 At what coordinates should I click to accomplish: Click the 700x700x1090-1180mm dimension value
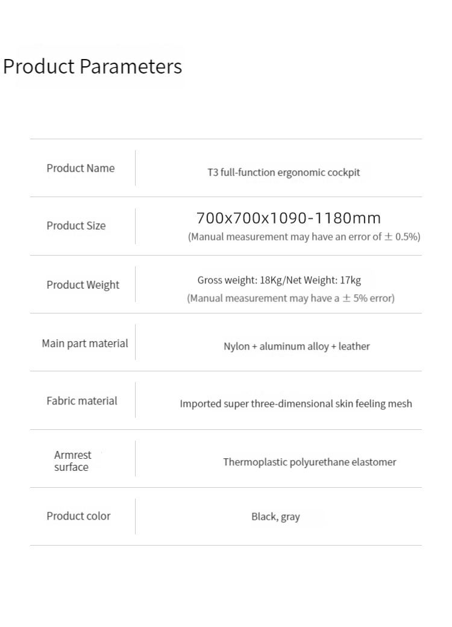[x=289, y=218]
